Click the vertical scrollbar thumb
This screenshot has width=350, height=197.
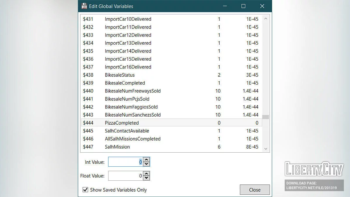tap(265, 117)
